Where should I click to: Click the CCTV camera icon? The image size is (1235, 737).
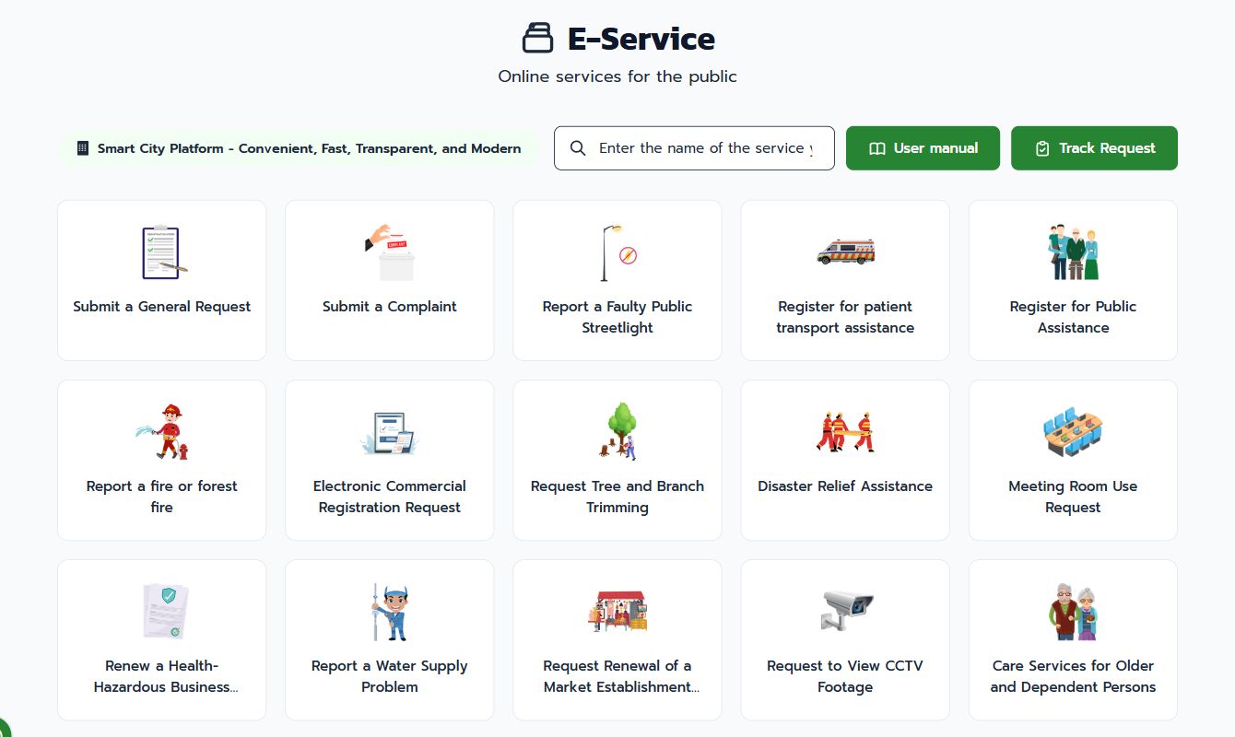(845, 611)
